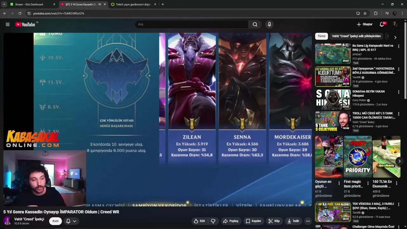The image size is (407, 229).
Task: Download the video with İndir
Action: (x=293, y=221)
